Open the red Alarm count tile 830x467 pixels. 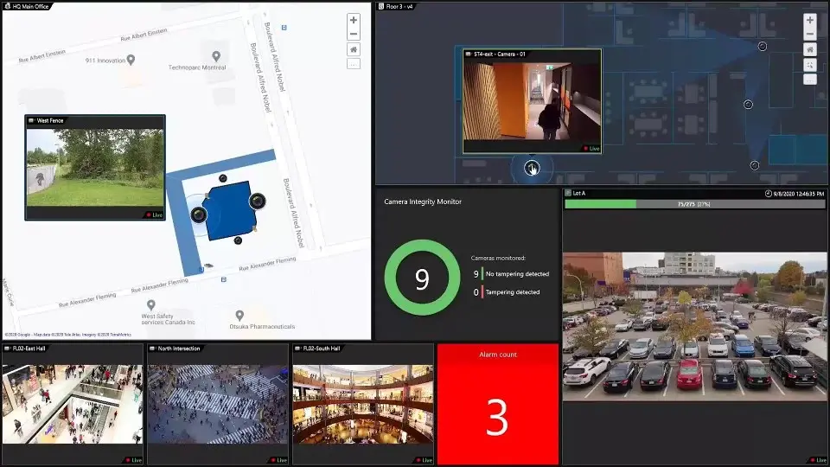497,404
